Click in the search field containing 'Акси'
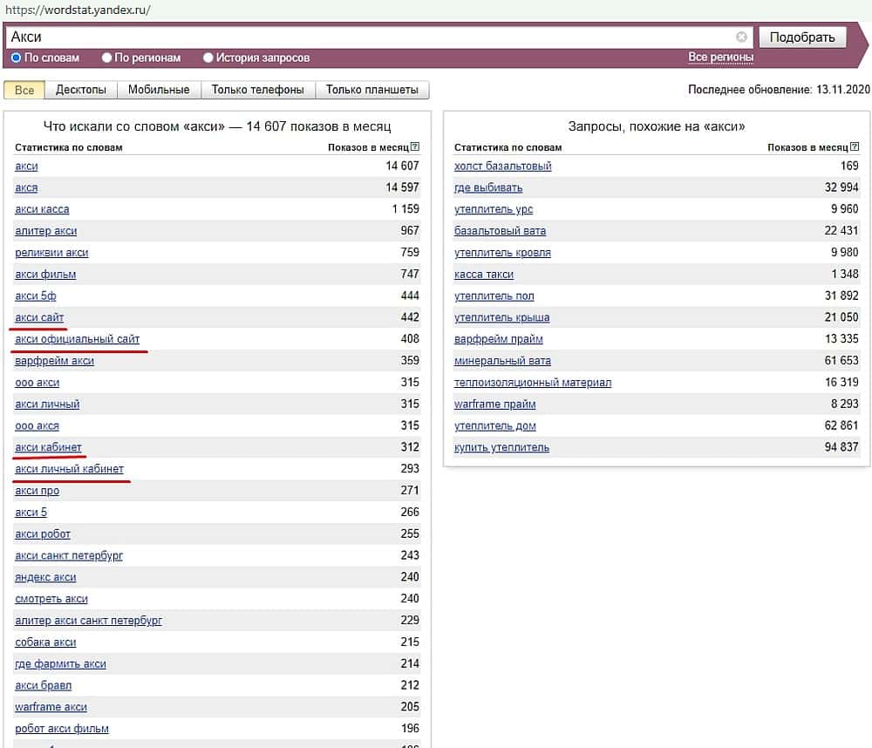Viewport: 872px width, 748px height. click(366, 37)
